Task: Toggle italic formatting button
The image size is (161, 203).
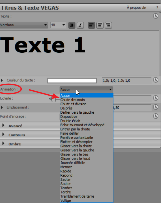Action: (x=80, y=25)
